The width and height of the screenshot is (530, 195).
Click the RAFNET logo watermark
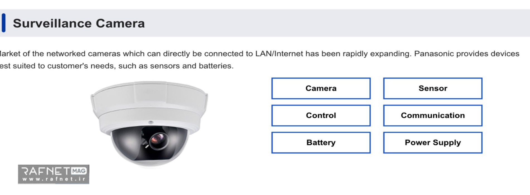coord(54,174)
